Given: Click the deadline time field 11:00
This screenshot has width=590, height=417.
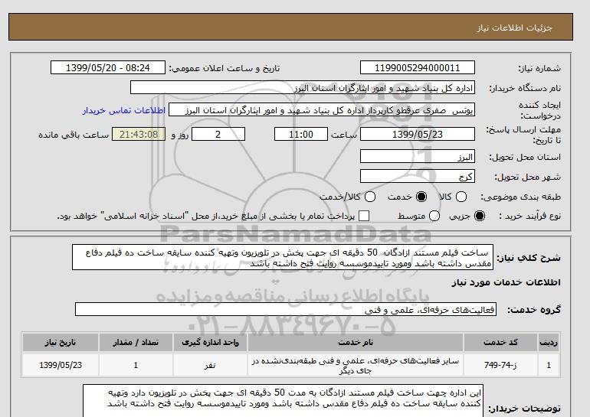Looking at the screenshot, I should point(301,134).
